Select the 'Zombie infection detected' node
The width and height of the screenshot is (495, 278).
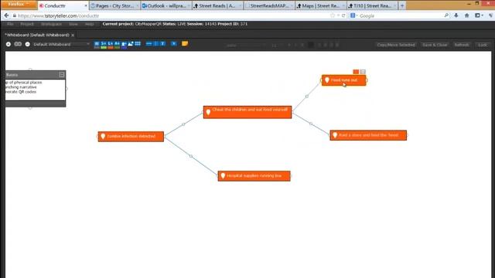coord(131,137)
